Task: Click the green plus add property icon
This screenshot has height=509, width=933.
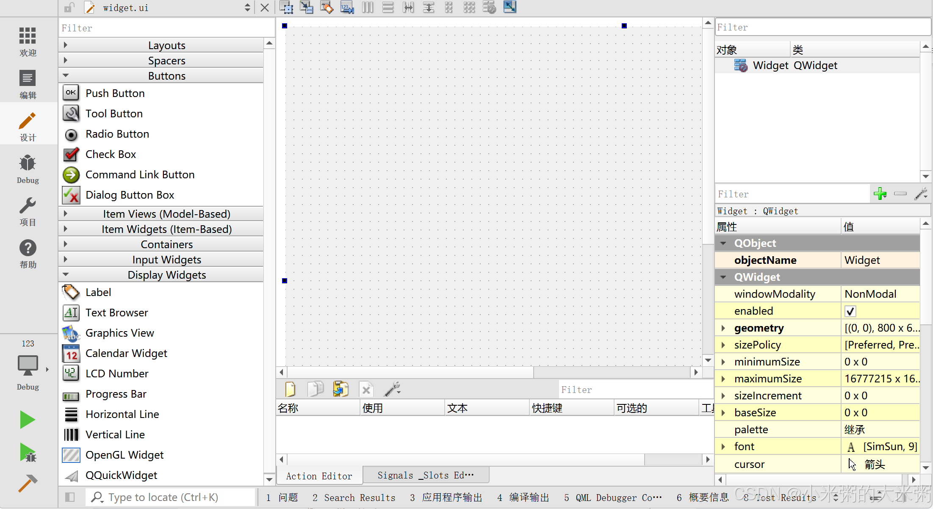Action: point(880,194)
